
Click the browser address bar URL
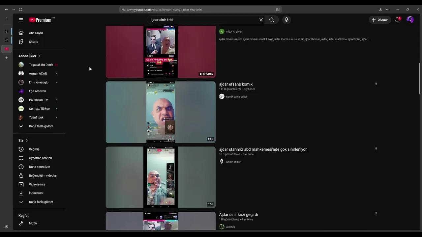click(x=164, y=10)
